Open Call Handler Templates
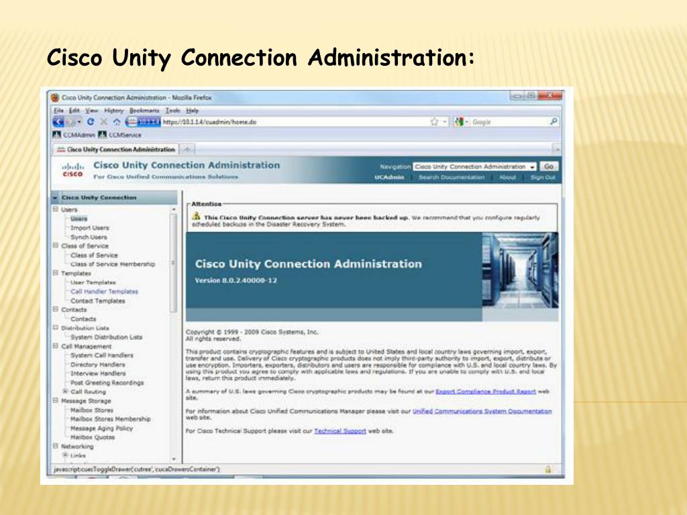The width and height of the screenshot is (687, 515). [104, 291]
